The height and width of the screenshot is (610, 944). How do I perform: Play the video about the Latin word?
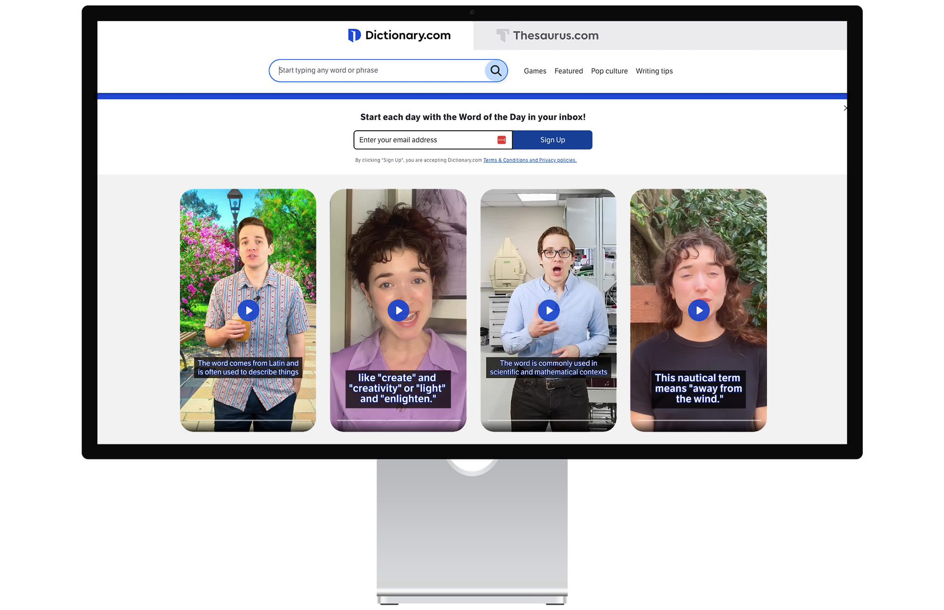click(248, 311)
